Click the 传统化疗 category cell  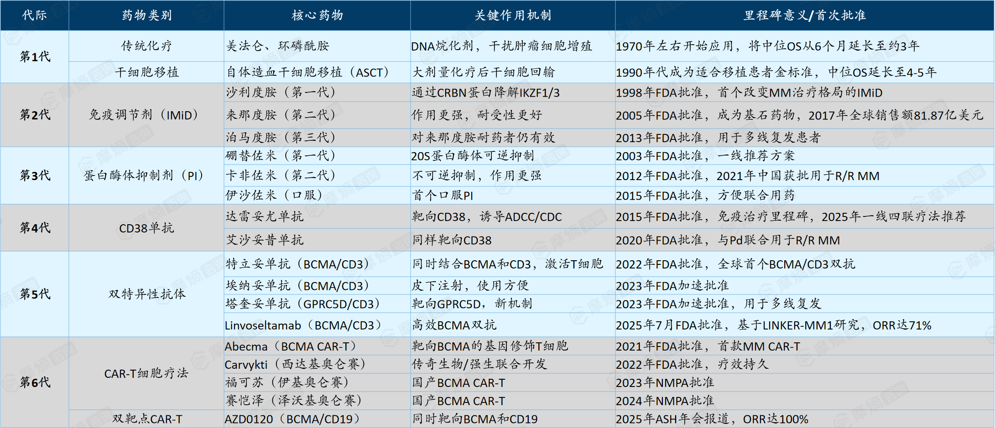[x=146, y=46]
